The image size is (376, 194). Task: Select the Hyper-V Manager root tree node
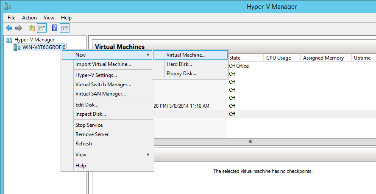(x=34, y=40)
